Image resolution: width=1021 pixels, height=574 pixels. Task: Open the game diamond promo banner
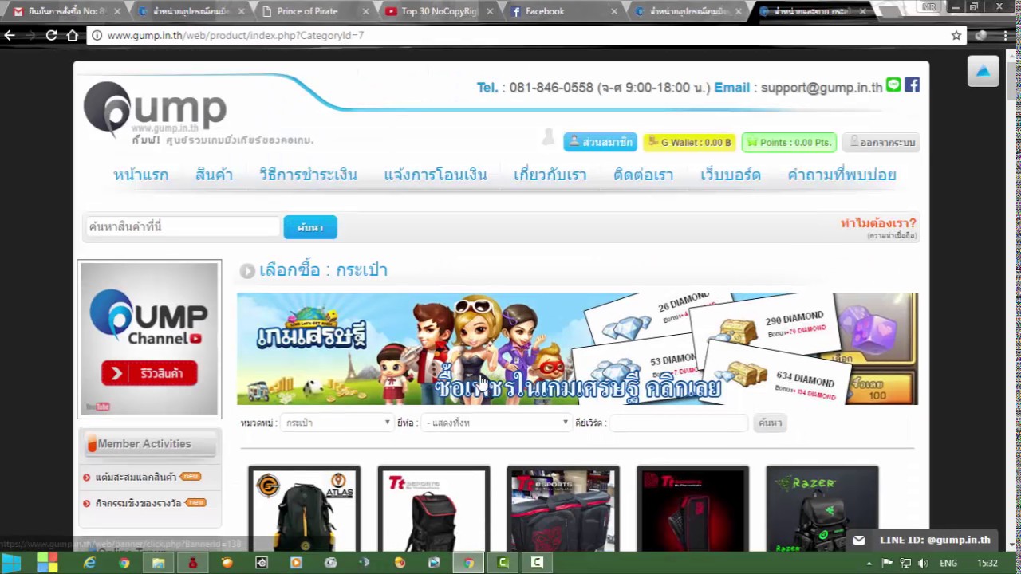point(577,349)
